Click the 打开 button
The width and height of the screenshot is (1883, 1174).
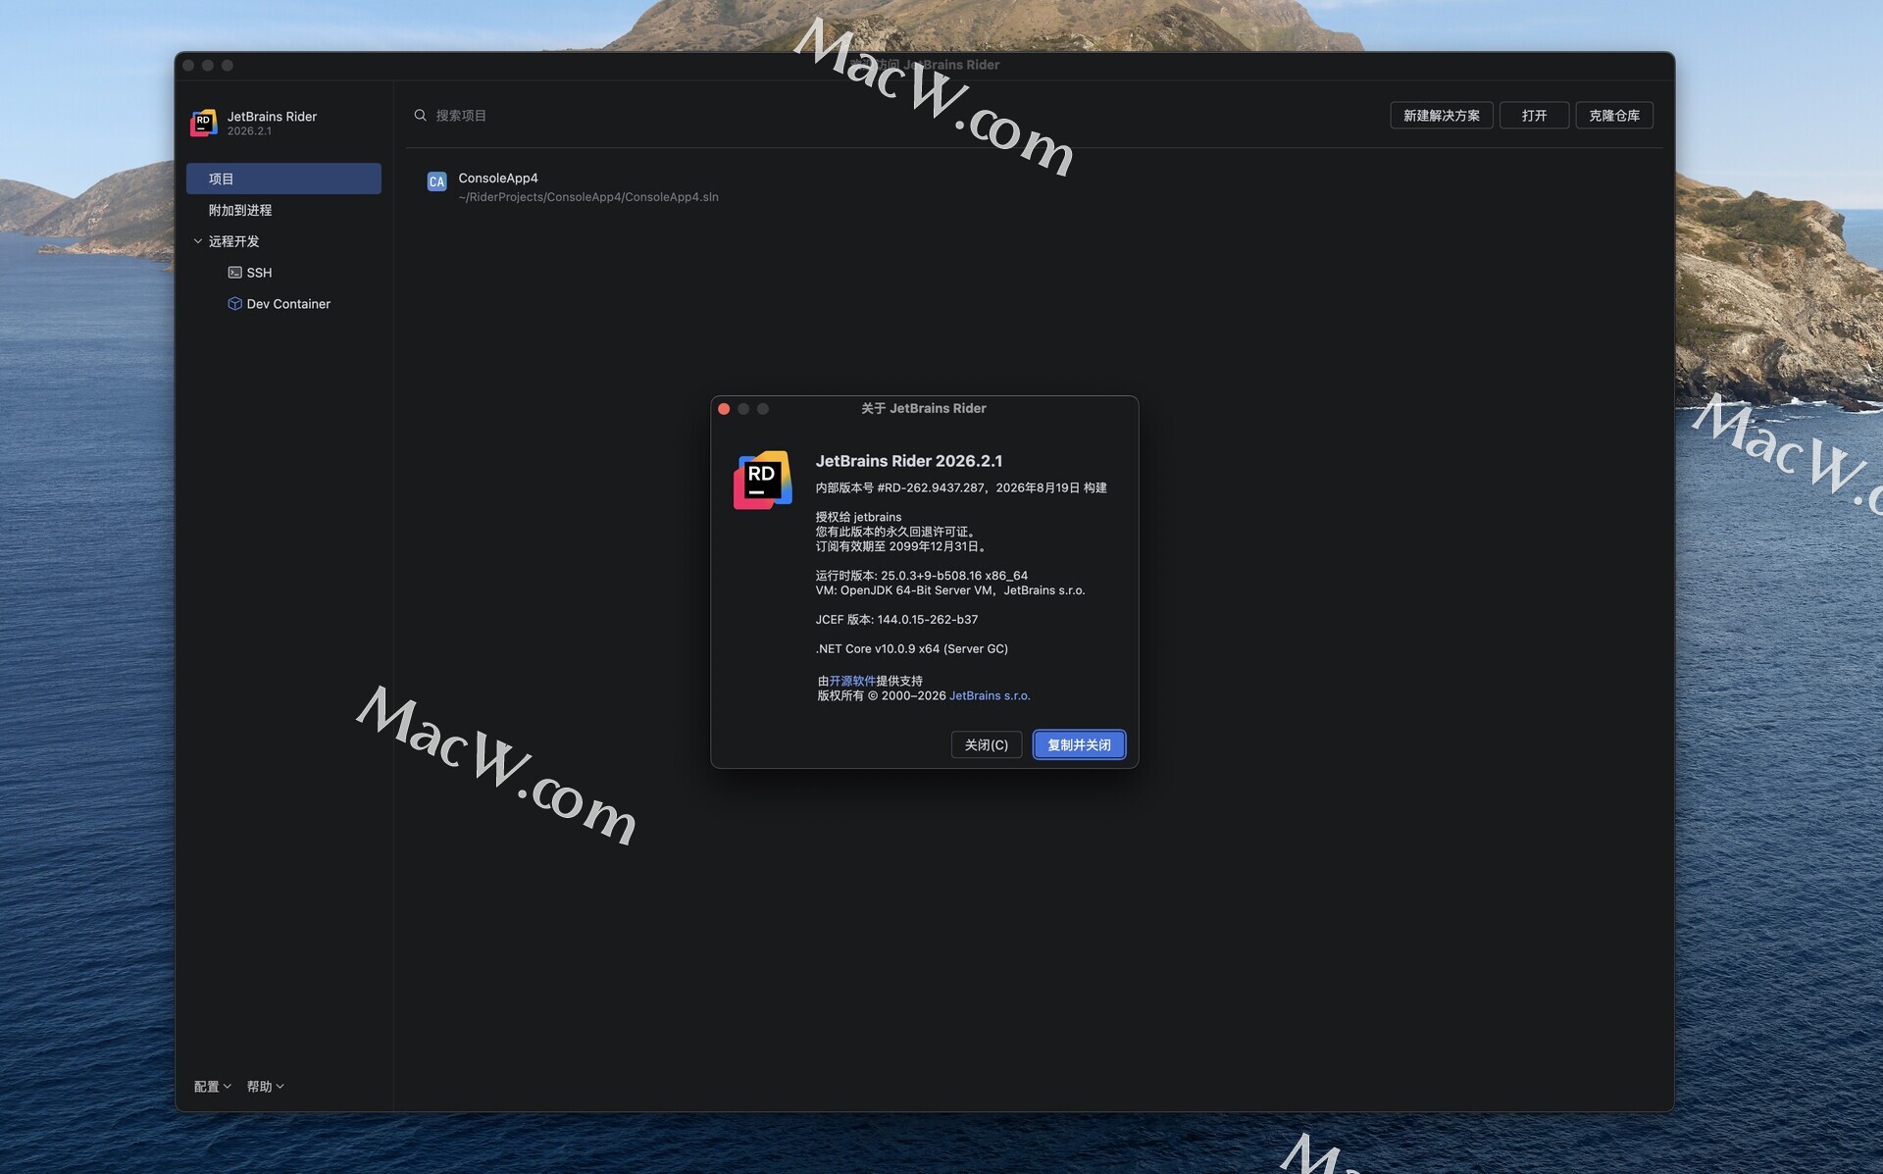click(1534, 116)
